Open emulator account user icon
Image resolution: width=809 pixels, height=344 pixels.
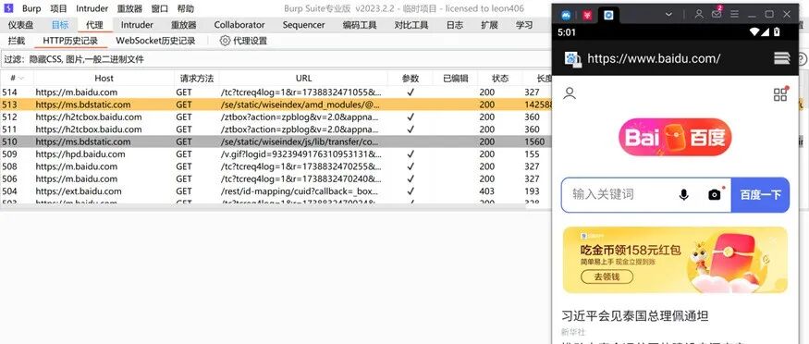coord(699,15)
